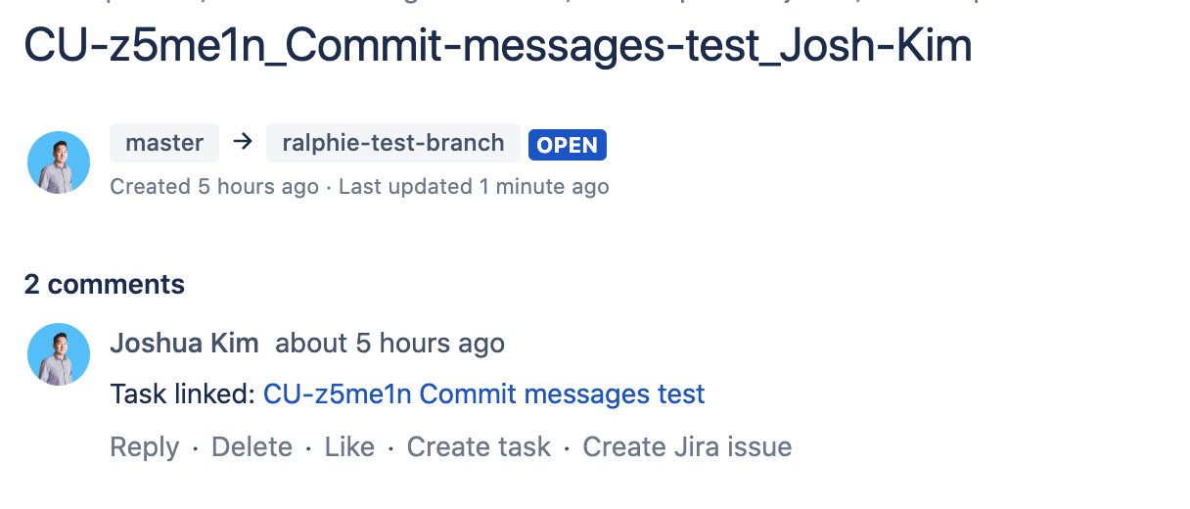Screen dimensions: 1190x509
Task: Click the 'about 5 hours ago' comment timestamp
Action: tap(389, 344)
